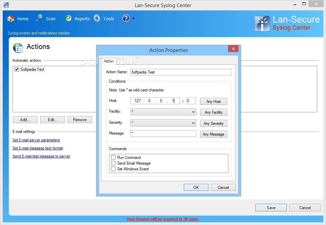Image resolution: width=326 pixels, height=225 pixels.
Task: Click the Tools gear icon
Action: 97,18
